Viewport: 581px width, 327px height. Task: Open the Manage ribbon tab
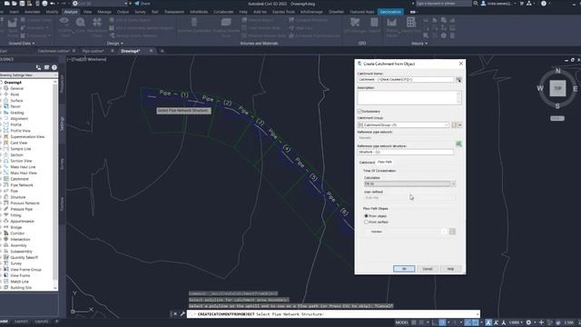pyautogui.click(x=104, y=12)
